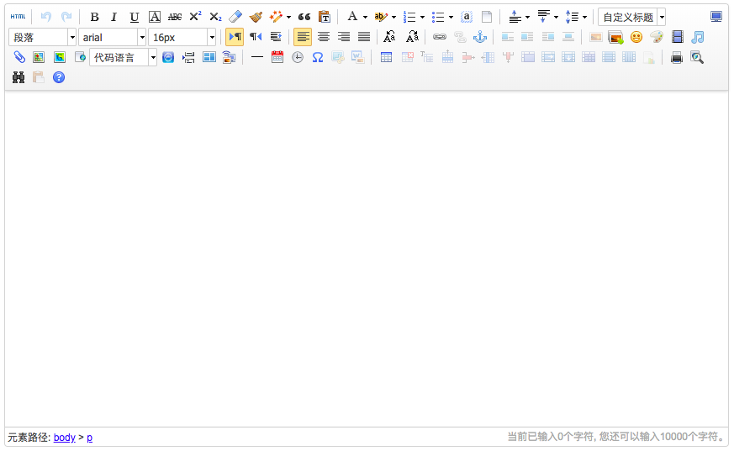The image size is (734, 451).
Task: Align text right
Action: (344, 37)
